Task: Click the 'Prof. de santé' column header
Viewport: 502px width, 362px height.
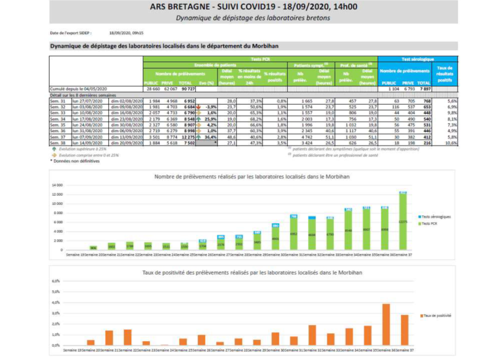Action: pos(356,65)
